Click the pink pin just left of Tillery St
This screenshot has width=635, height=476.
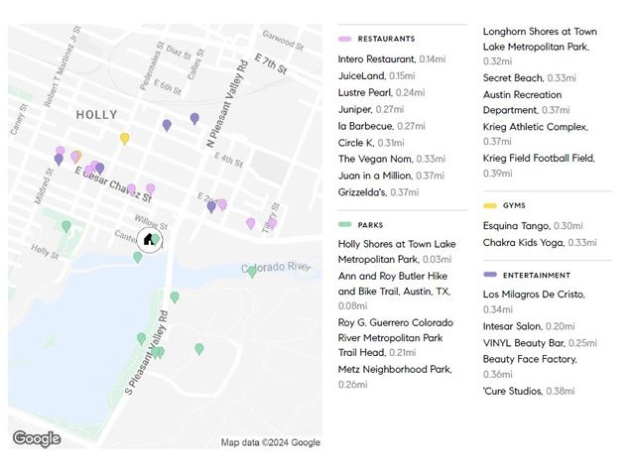(251, 223)
